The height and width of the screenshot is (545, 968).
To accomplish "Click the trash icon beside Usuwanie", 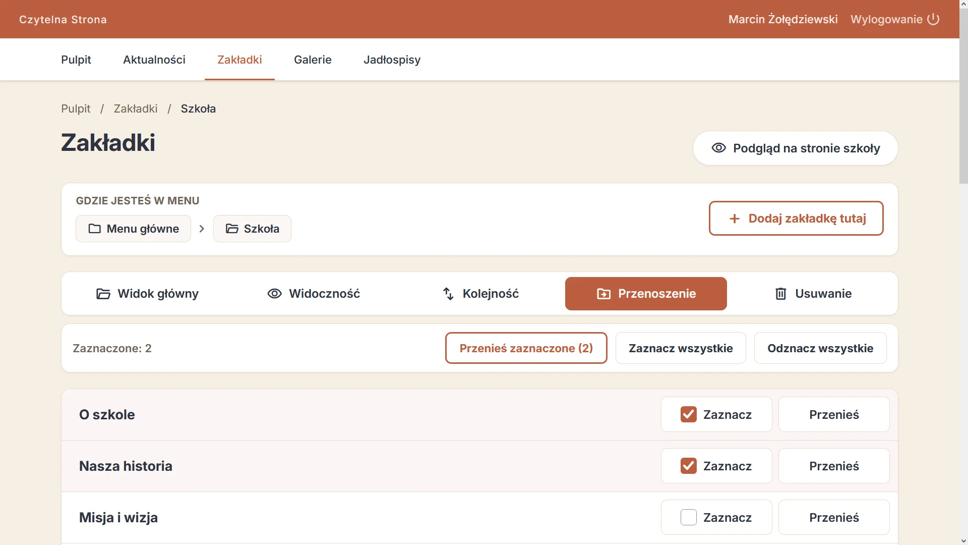I will [780, 294].
